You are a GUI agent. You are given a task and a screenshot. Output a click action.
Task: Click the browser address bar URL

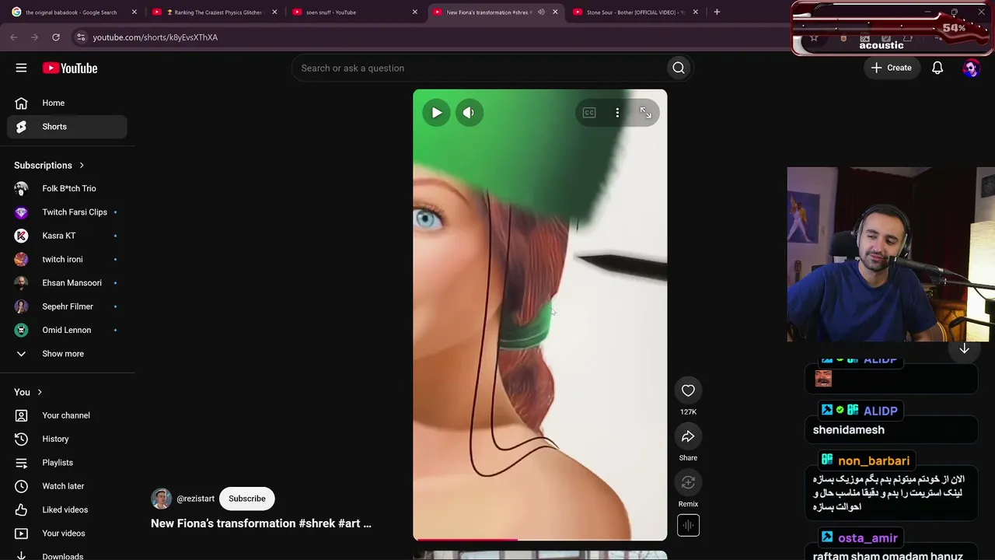point(155,37)
